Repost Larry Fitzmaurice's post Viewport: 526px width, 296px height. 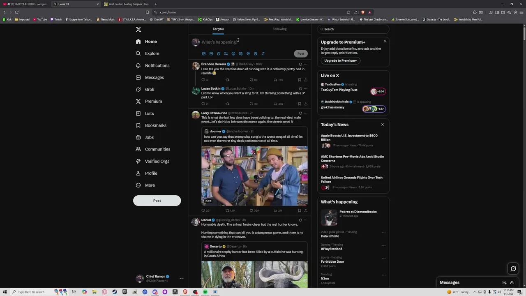click(227, 210)
